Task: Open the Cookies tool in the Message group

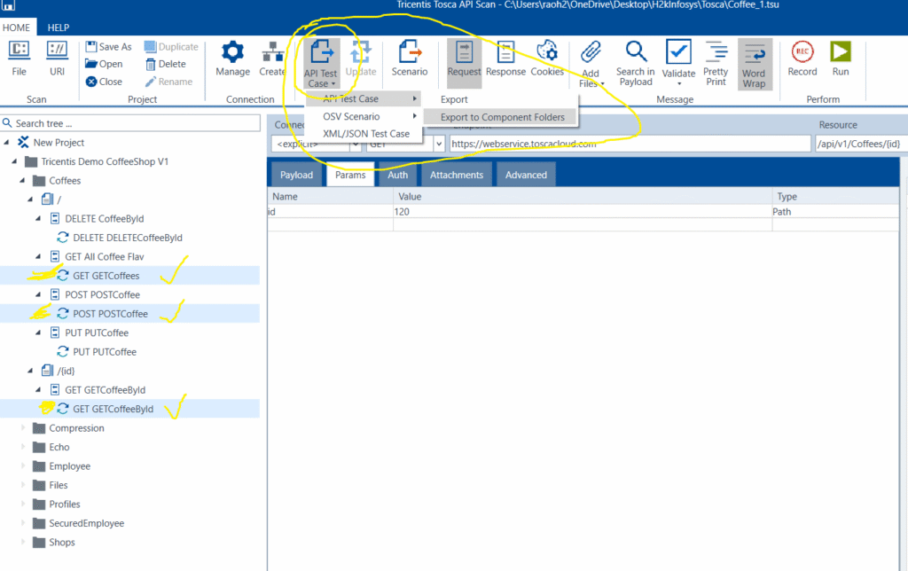Action: (547, 56)
